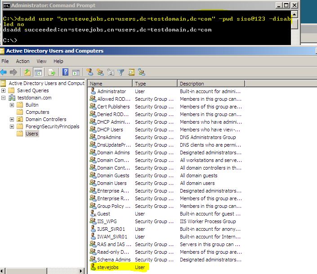317x274 pixels.
Task: Select the Domain Guests group
Action: point(113,175)
